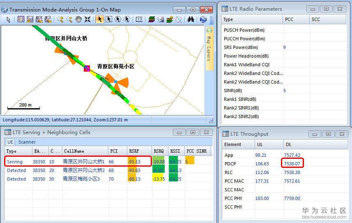
Task: Click the PCC SINR column header
Action: click(197, 151)
